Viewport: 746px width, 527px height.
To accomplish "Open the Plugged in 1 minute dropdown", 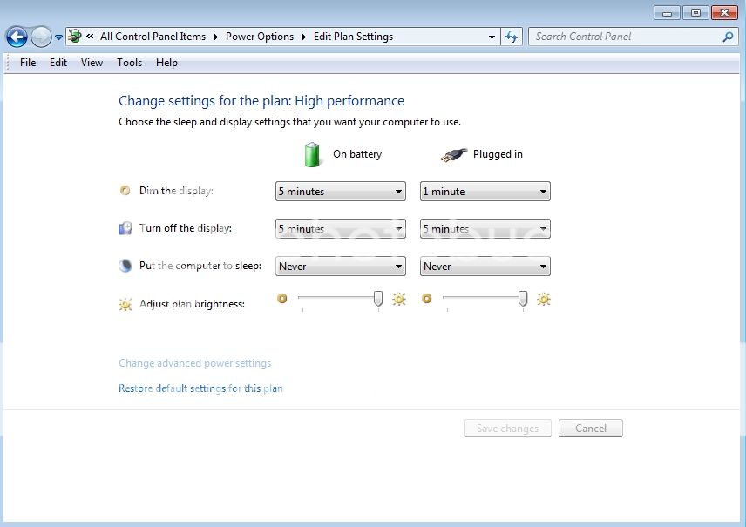I will point(485,191).
